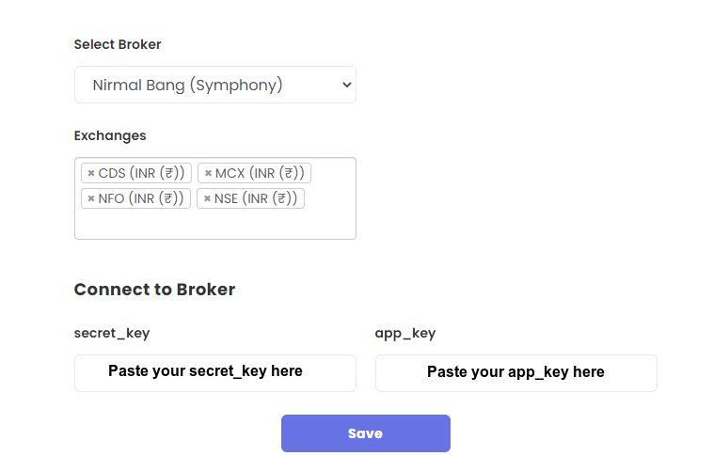Screen dimensions: 713x456
Task: Remove the MCX exchange tag
Action: click(x=208, y=173)
